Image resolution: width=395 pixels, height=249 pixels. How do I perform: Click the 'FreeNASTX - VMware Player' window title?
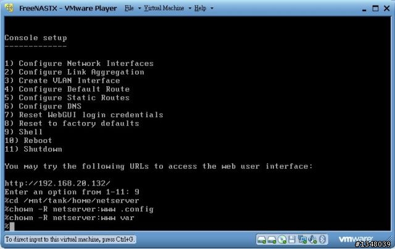coord(68,8)
